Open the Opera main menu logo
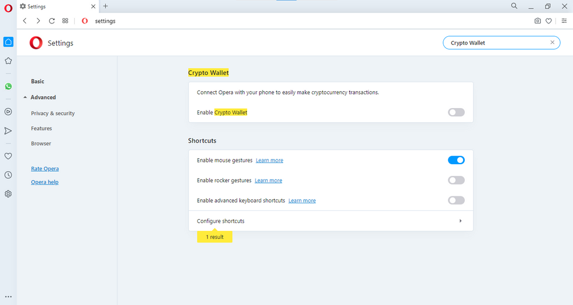This screenshot has width=573, height=305. [8, 8]
